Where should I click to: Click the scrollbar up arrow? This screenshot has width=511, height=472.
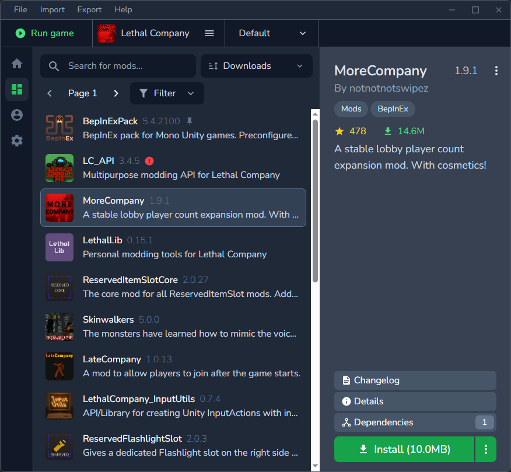(x=315, y=114)
